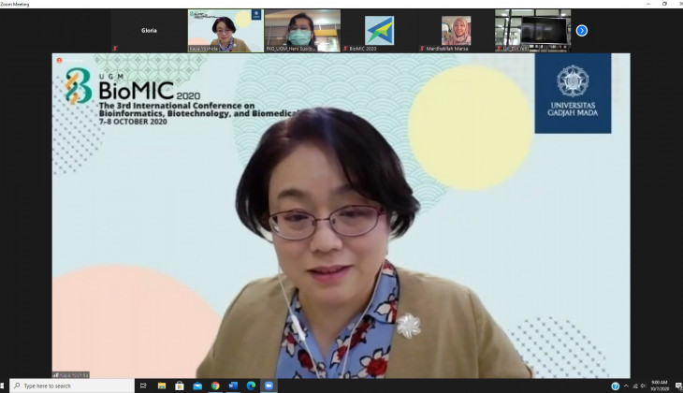
Task: Click the Type here to search box
Action: coord(72,386)
